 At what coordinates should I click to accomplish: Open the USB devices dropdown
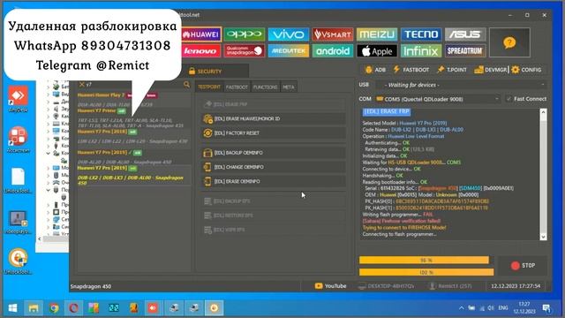pyautogui.click(x=461, y=85)
